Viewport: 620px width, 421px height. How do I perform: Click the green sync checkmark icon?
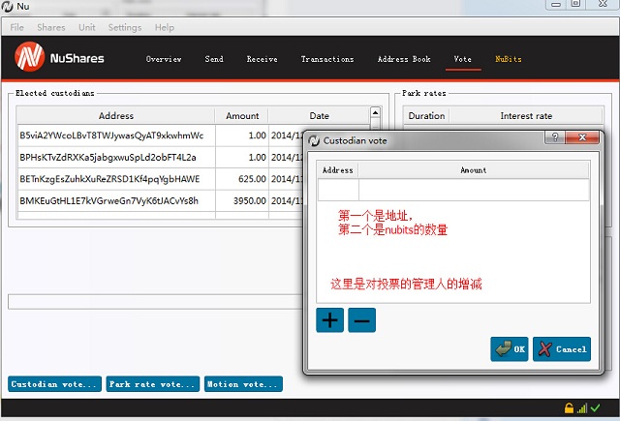click(x=595, y=408)
